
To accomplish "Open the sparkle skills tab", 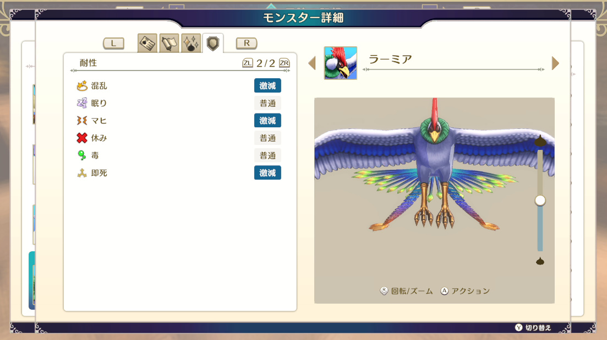I will tap(191, 43).
